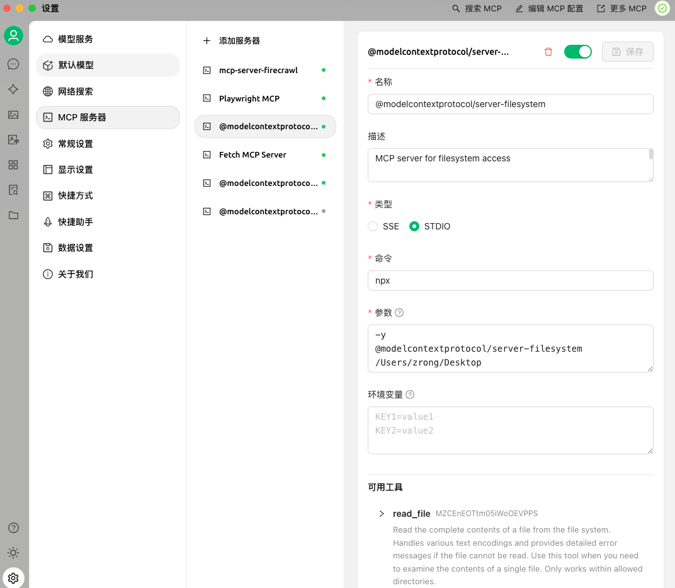Click the 环境变量 environment variables text area
Viewport: 675px width, 588px height.
[x=511, y=430]
